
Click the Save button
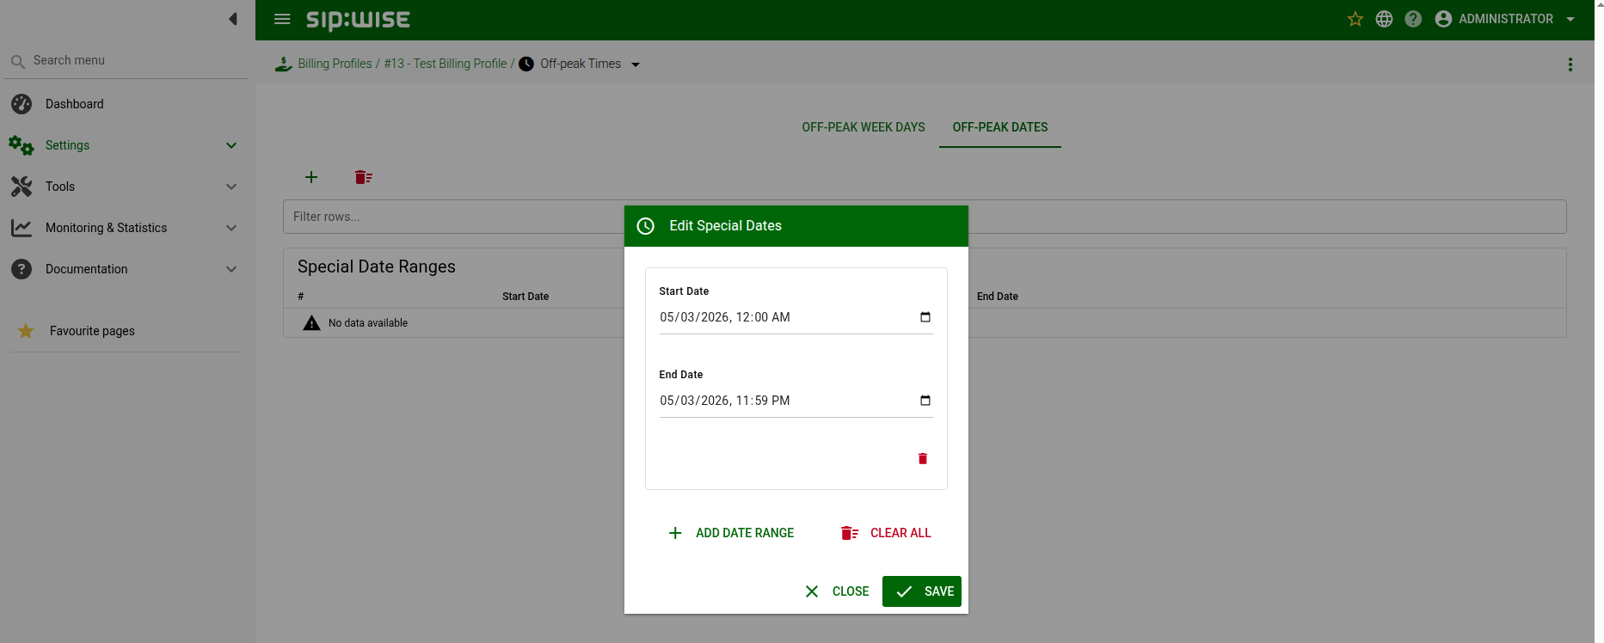click(922, 591)
